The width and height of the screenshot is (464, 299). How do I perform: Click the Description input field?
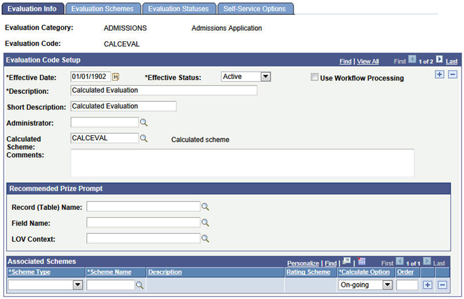pyautogui.click(x=164, y=90)
